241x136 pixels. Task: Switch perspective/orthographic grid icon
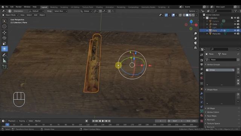coord(195,48)
